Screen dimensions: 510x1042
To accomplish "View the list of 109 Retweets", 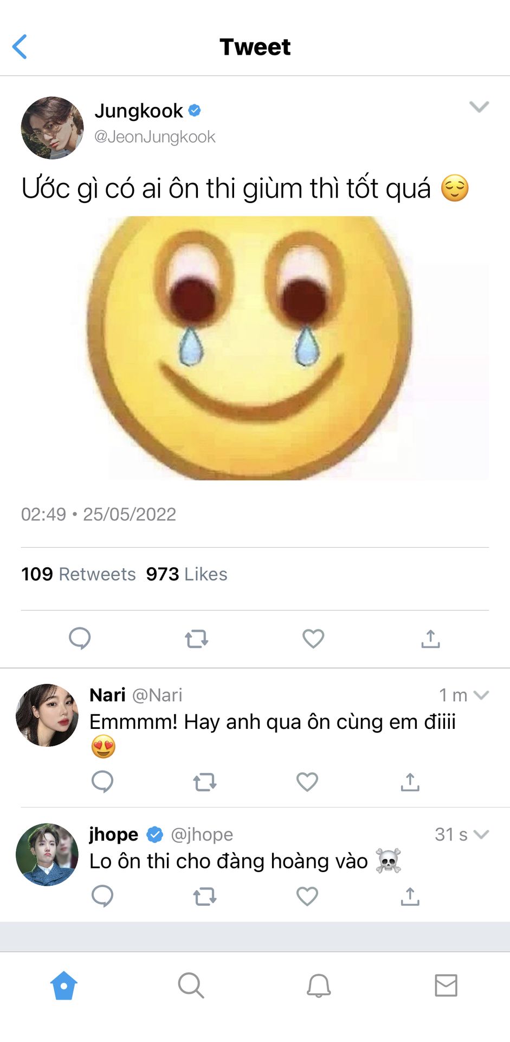I will coord(79,574).
